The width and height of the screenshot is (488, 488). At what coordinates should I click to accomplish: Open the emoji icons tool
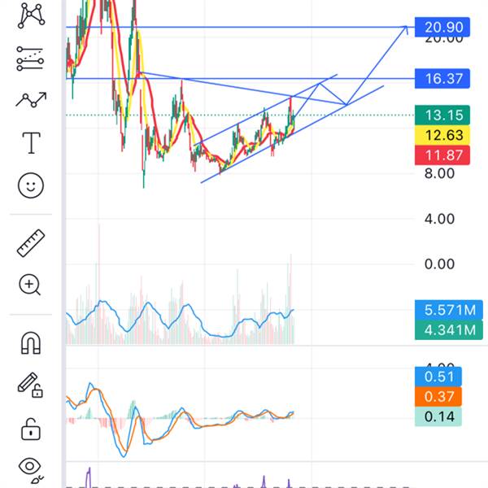(x=31, y=185)
